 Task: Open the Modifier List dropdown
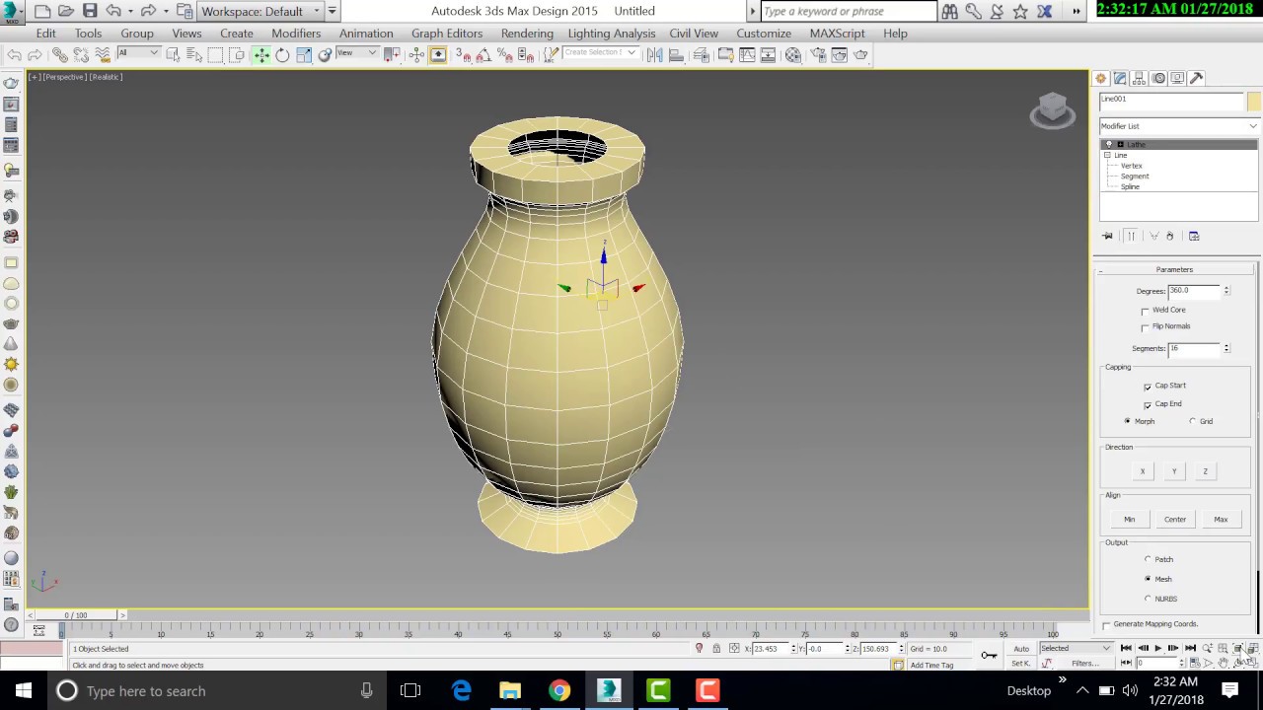[1179, 126]
